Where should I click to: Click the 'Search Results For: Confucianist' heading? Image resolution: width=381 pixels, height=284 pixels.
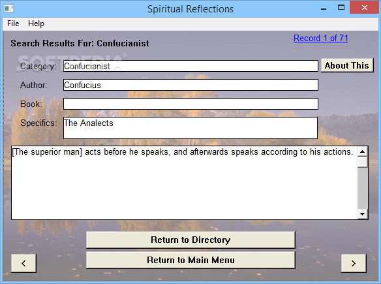tap(80, 43)
